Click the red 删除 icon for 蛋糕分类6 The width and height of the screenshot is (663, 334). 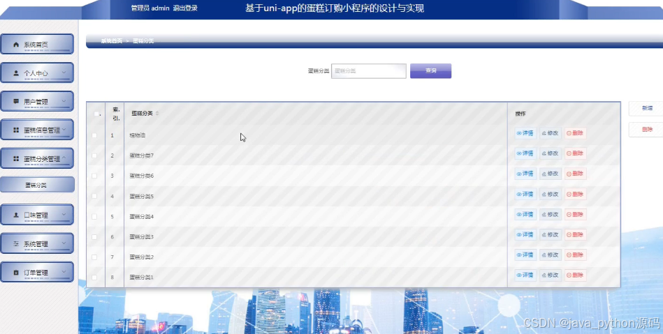[x=569, y=174]
